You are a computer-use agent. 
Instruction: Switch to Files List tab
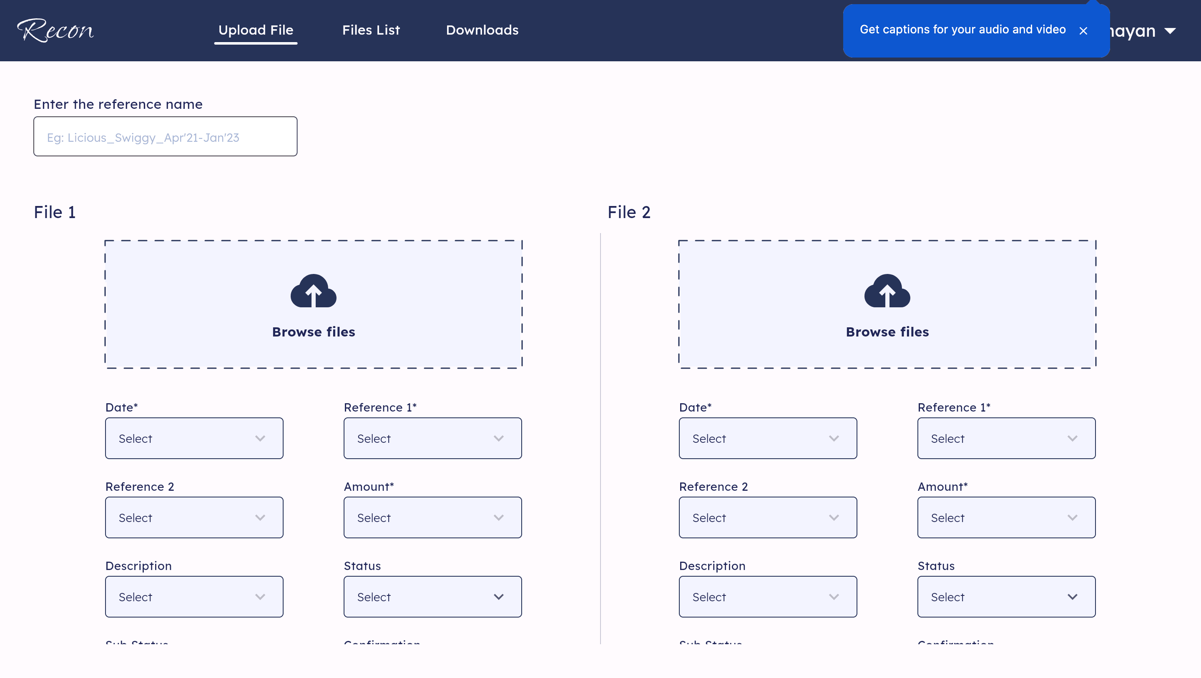[371, 30]
